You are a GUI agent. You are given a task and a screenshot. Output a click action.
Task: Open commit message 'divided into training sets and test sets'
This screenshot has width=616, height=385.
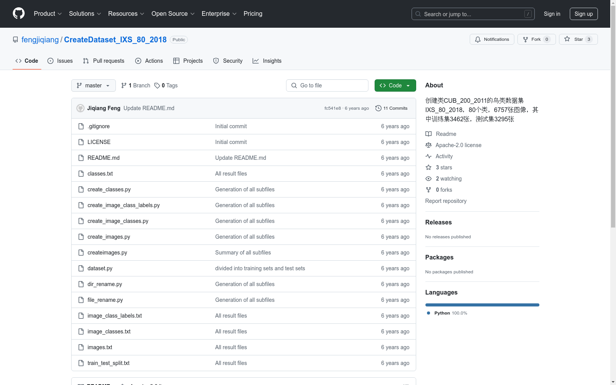point(260,268)
